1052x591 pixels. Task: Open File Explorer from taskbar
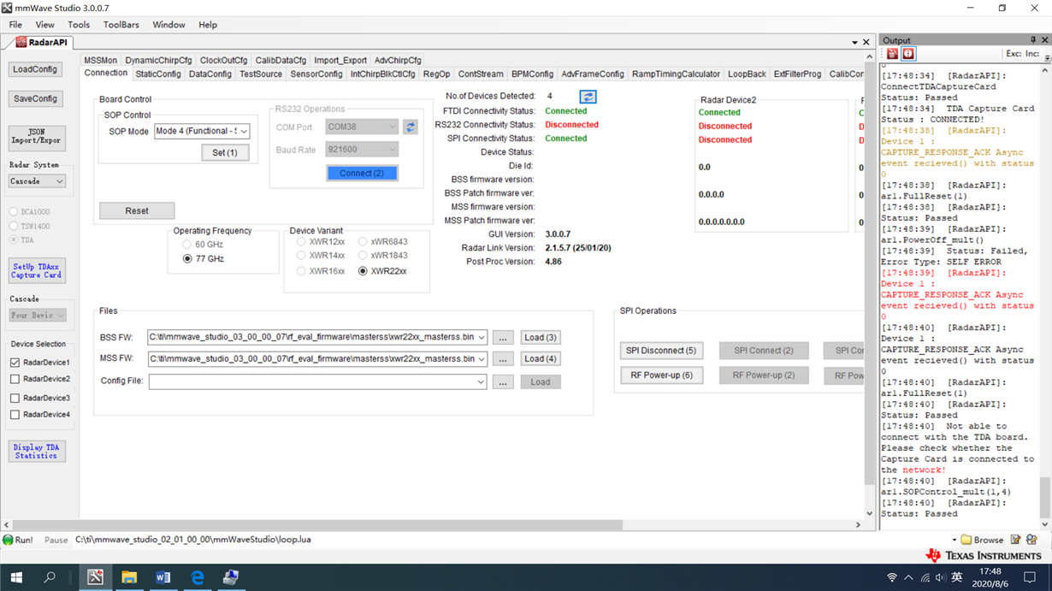129,577
